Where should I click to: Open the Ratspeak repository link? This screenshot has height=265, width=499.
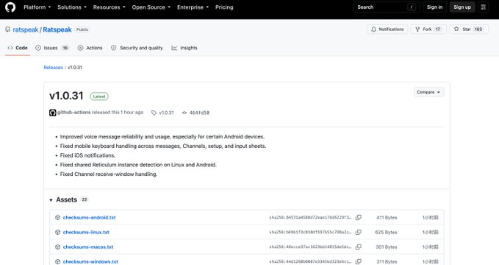[x=57, y=29]
